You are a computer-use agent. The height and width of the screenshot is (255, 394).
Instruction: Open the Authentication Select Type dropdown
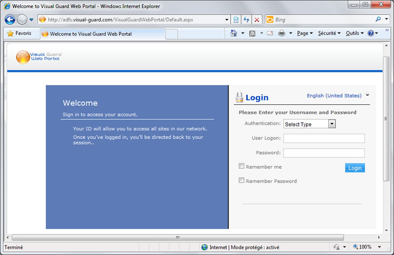[x=309, y=124]
